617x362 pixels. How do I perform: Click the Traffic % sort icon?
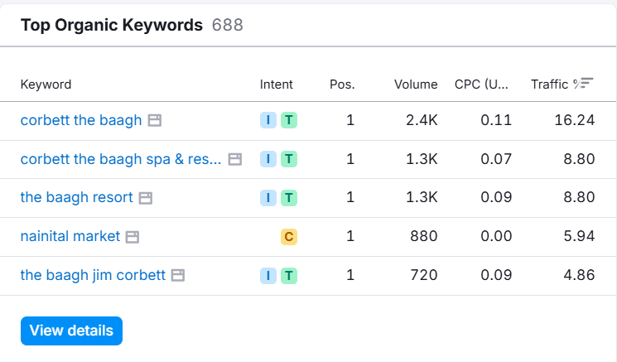pyautogui.click(x=586, y=84)
